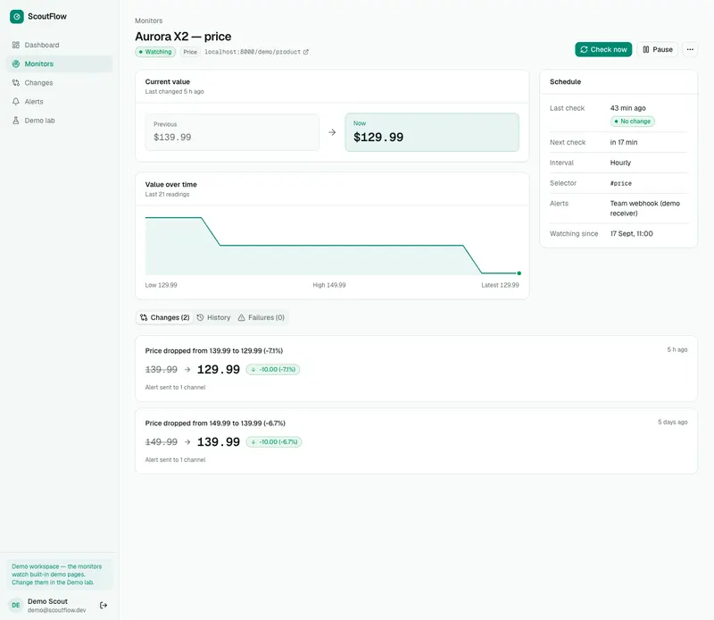714x620 pixels.
Task: Open the Dashboard page
Action: click(x=59, y=46)
